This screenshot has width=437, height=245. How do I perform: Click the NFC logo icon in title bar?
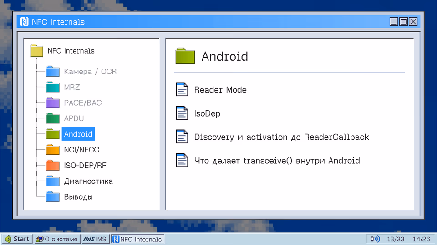[x=24, y=22]
